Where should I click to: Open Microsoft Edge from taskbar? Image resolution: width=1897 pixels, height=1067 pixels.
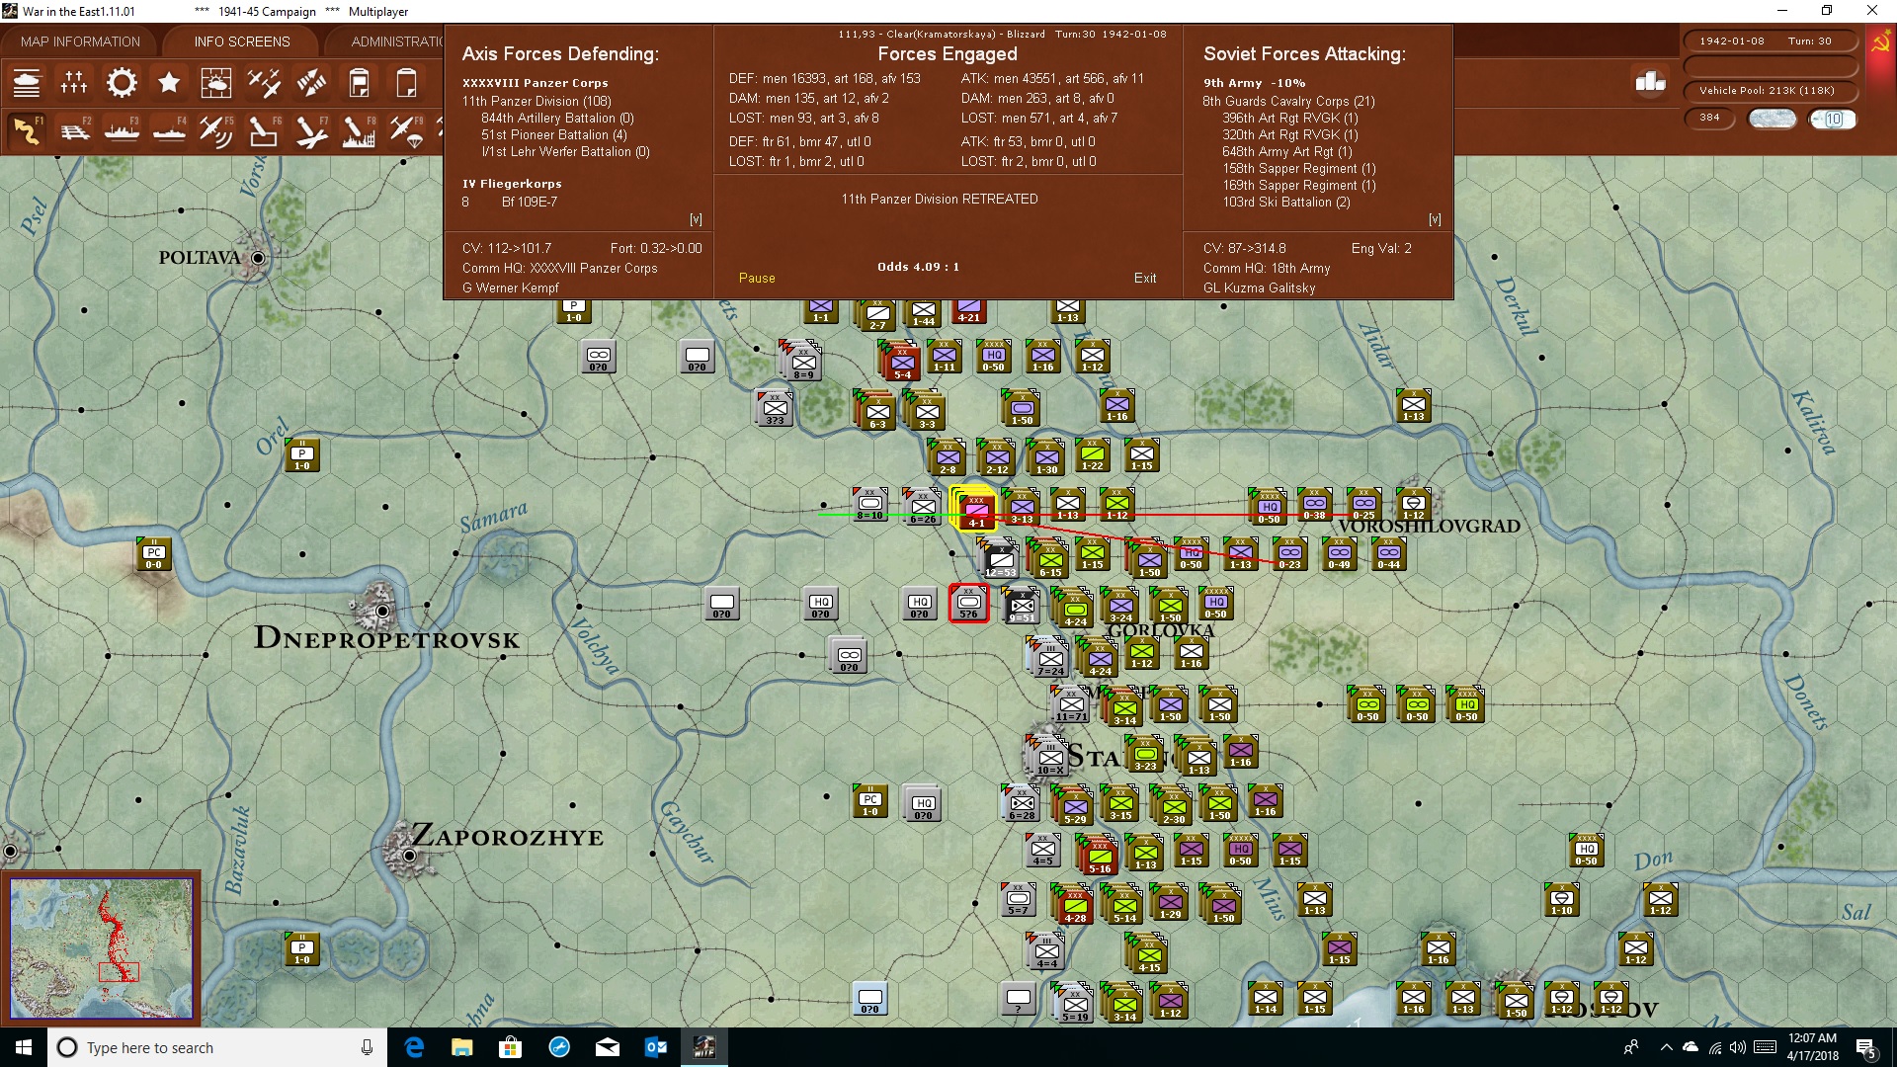[x=414, y=1047]
